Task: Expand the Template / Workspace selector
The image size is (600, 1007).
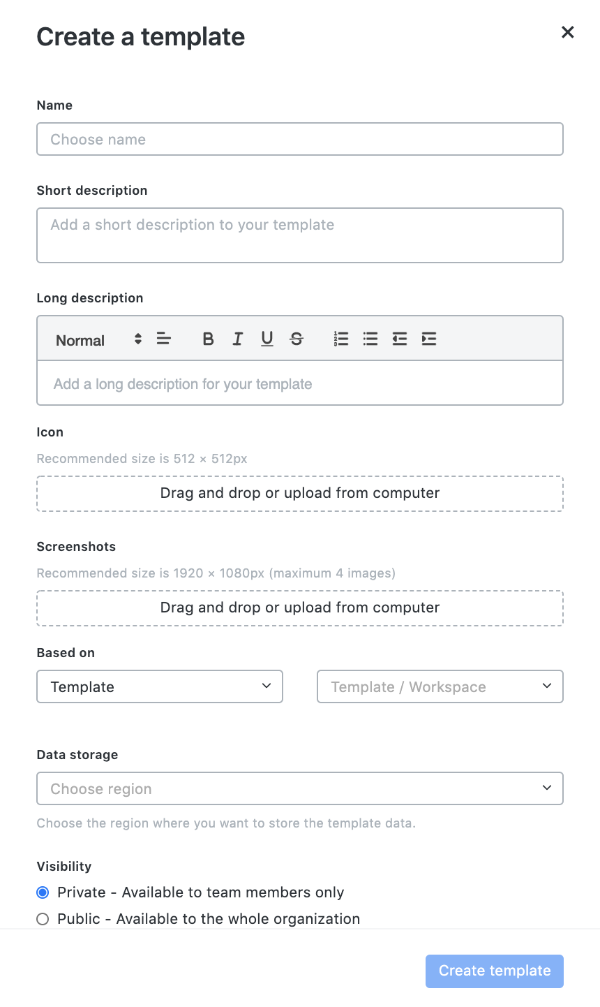Action: (440, 686)
